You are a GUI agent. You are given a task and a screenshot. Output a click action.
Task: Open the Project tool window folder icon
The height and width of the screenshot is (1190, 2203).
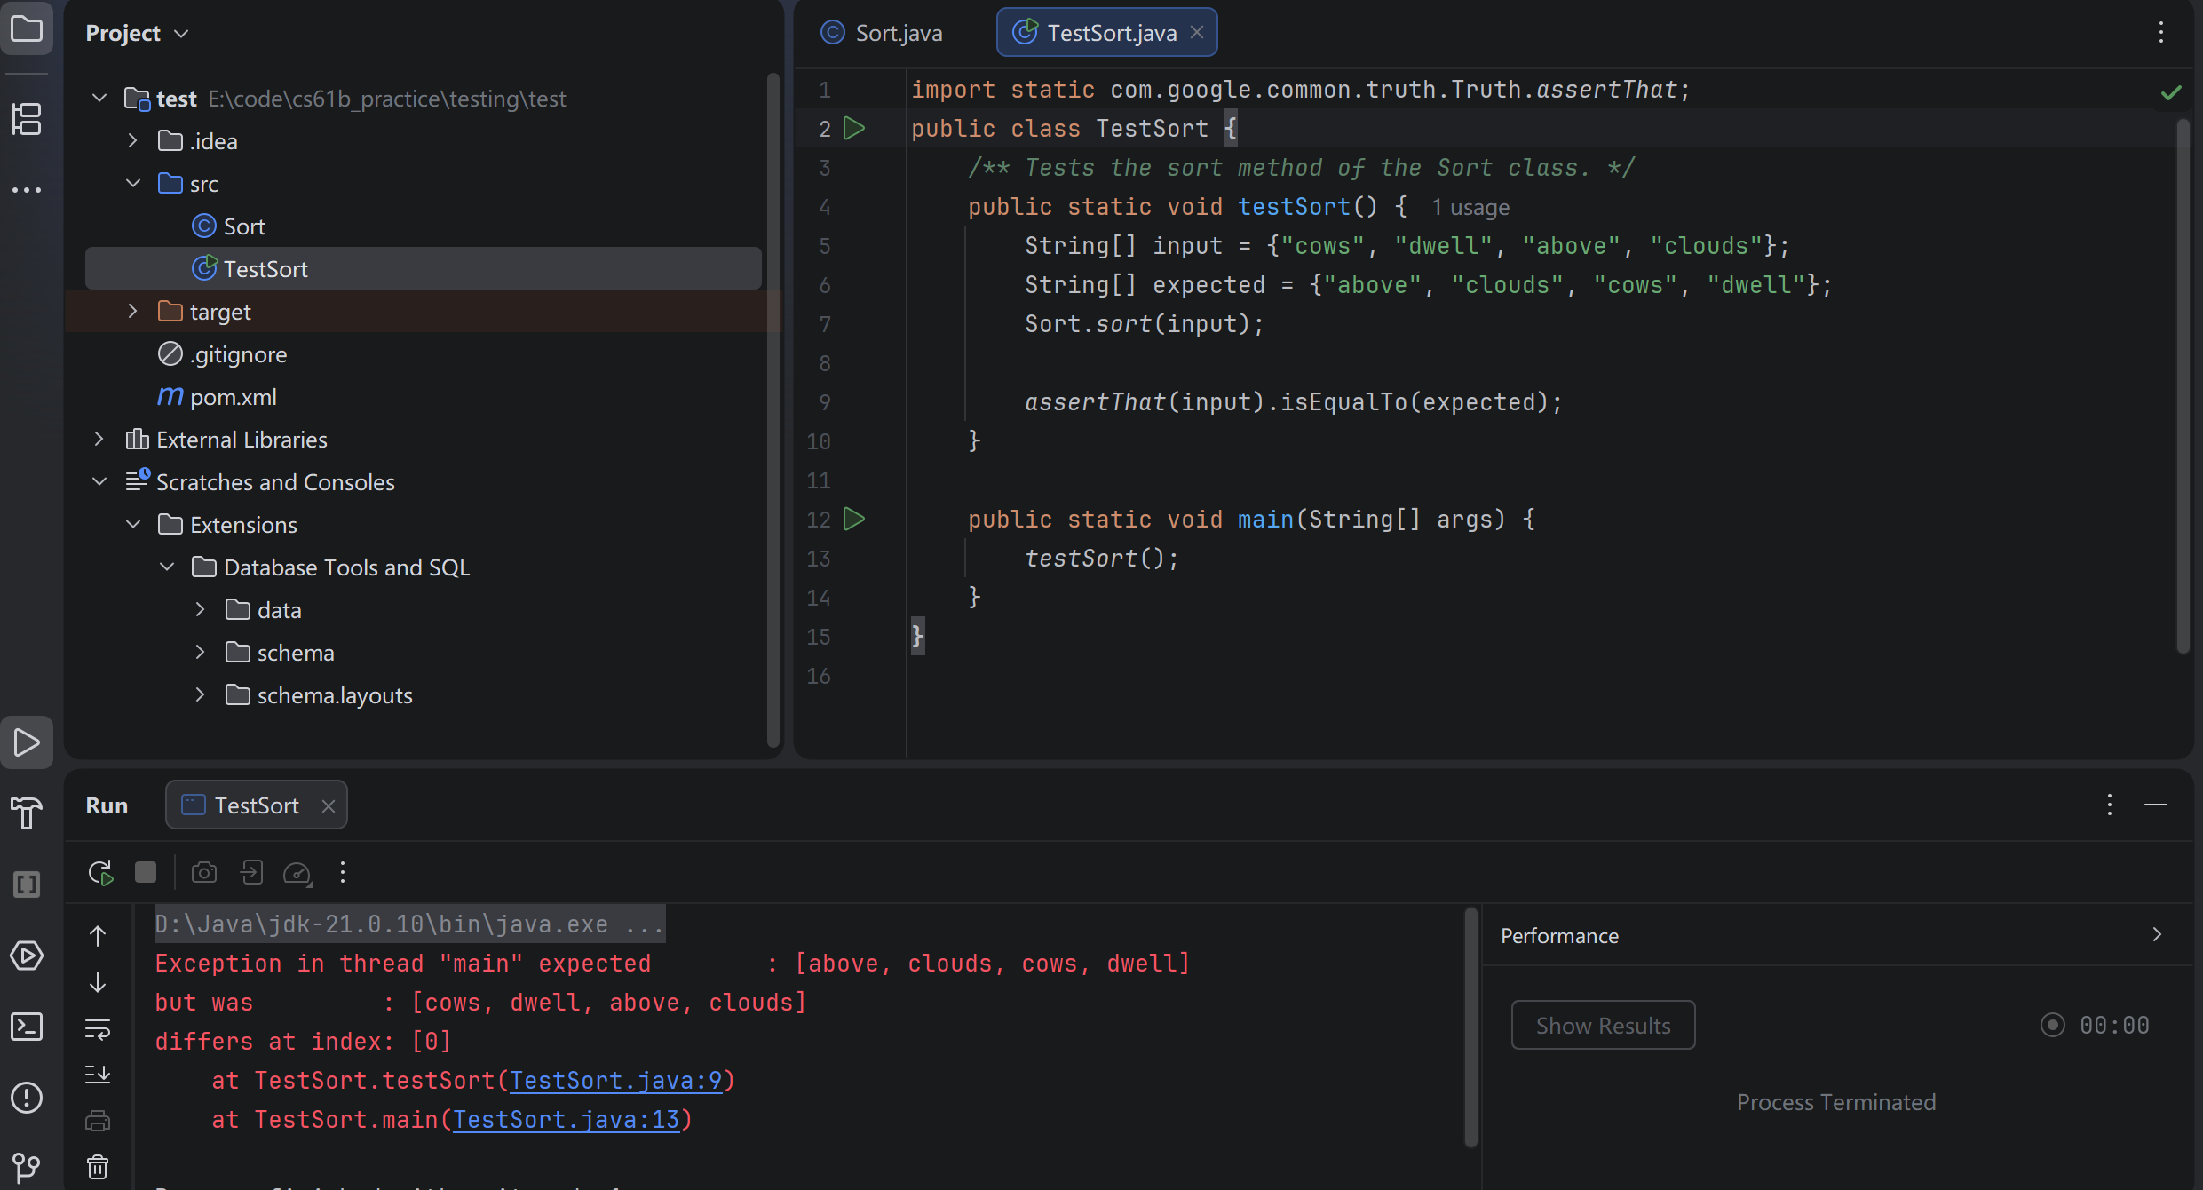[27, 29]
